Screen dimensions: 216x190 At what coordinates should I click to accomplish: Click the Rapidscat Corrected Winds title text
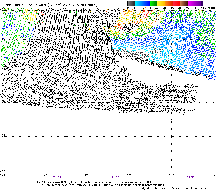[52, 5]
